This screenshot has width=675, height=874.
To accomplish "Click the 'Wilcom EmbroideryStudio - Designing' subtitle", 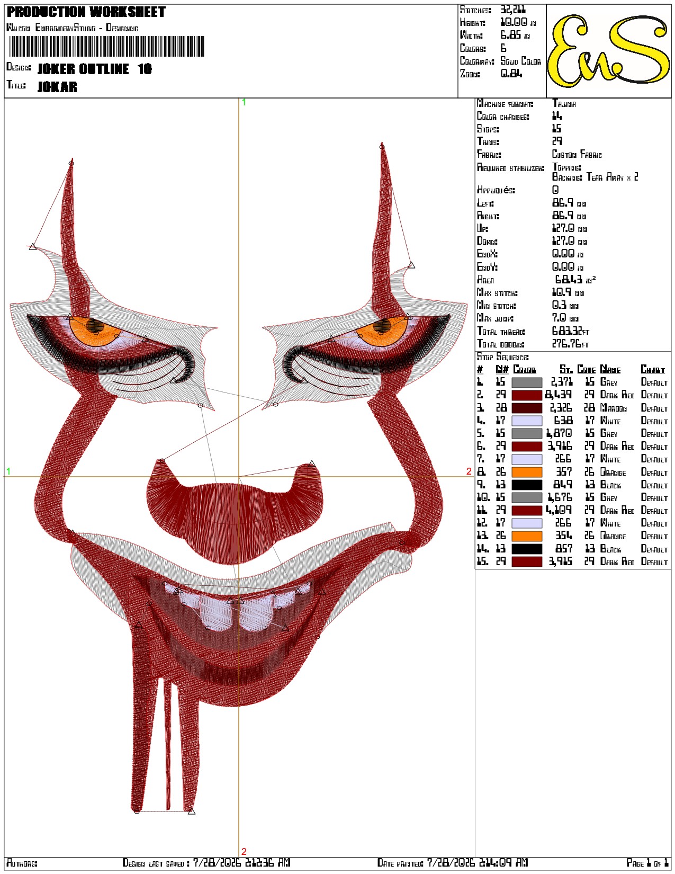I will [72, 28].
